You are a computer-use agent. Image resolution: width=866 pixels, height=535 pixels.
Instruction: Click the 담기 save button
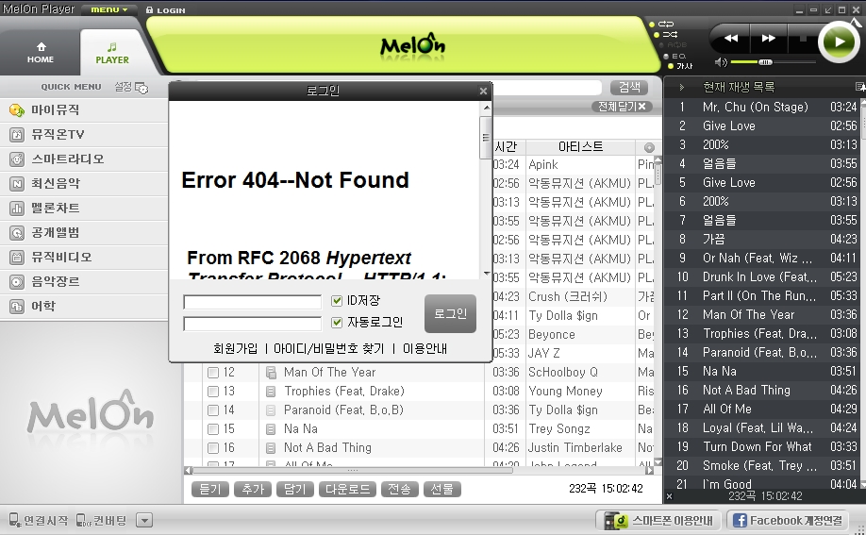tap(295, 489)
